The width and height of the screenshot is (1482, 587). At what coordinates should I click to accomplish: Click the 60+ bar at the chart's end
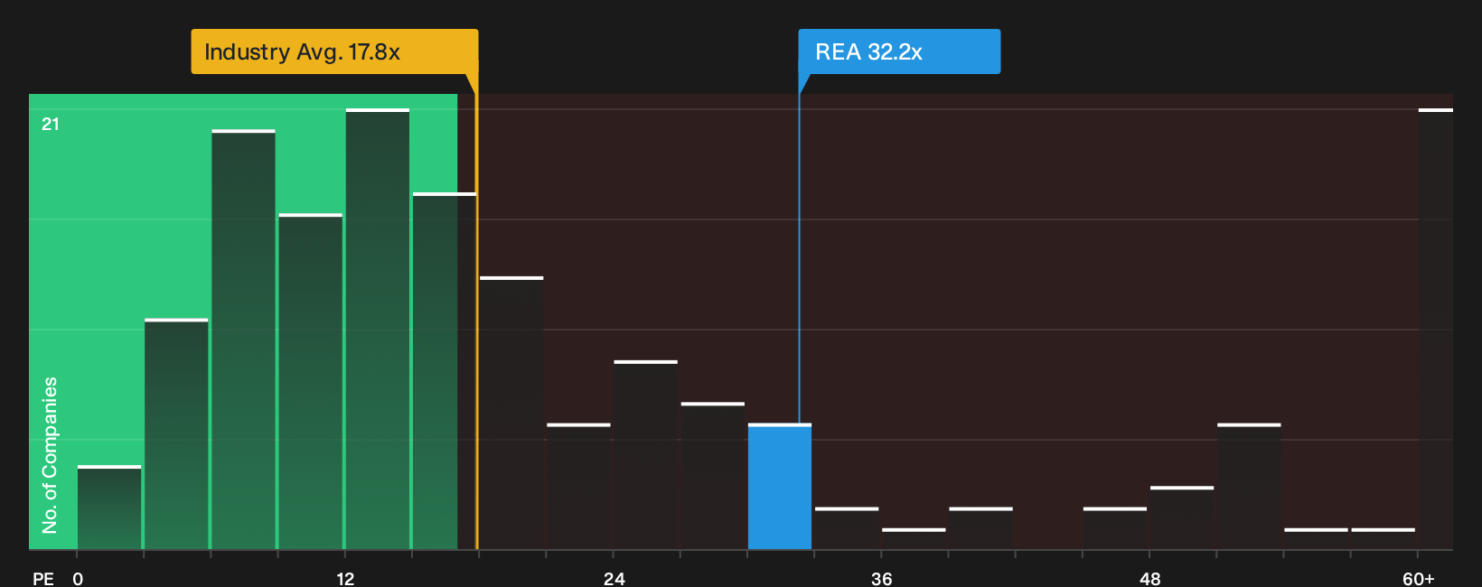pos(1436,330)
